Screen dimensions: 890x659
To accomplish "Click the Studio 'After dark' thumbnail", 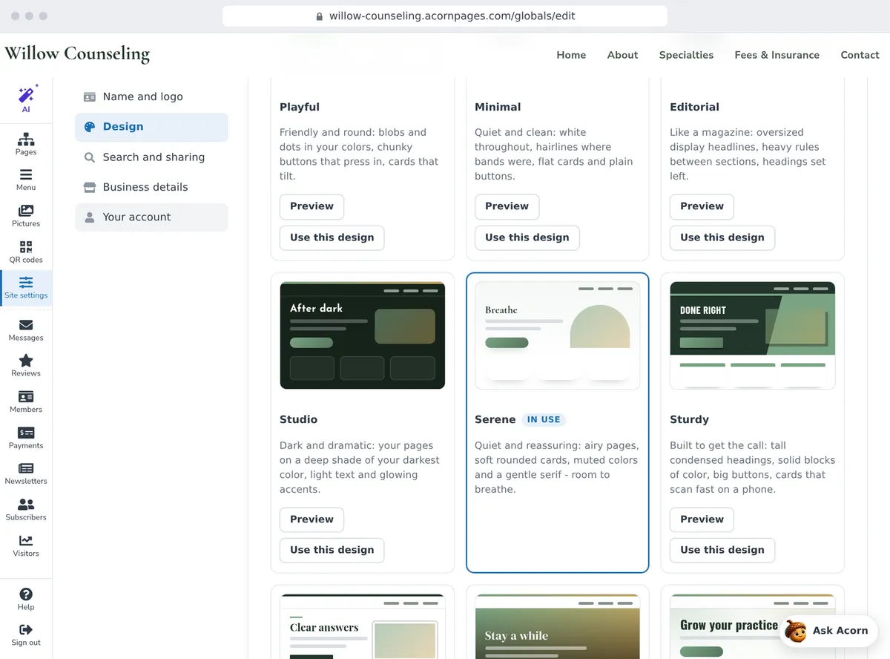I will pos(363,335).
